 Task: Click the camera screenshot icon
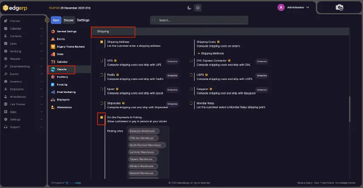point(339,7)
